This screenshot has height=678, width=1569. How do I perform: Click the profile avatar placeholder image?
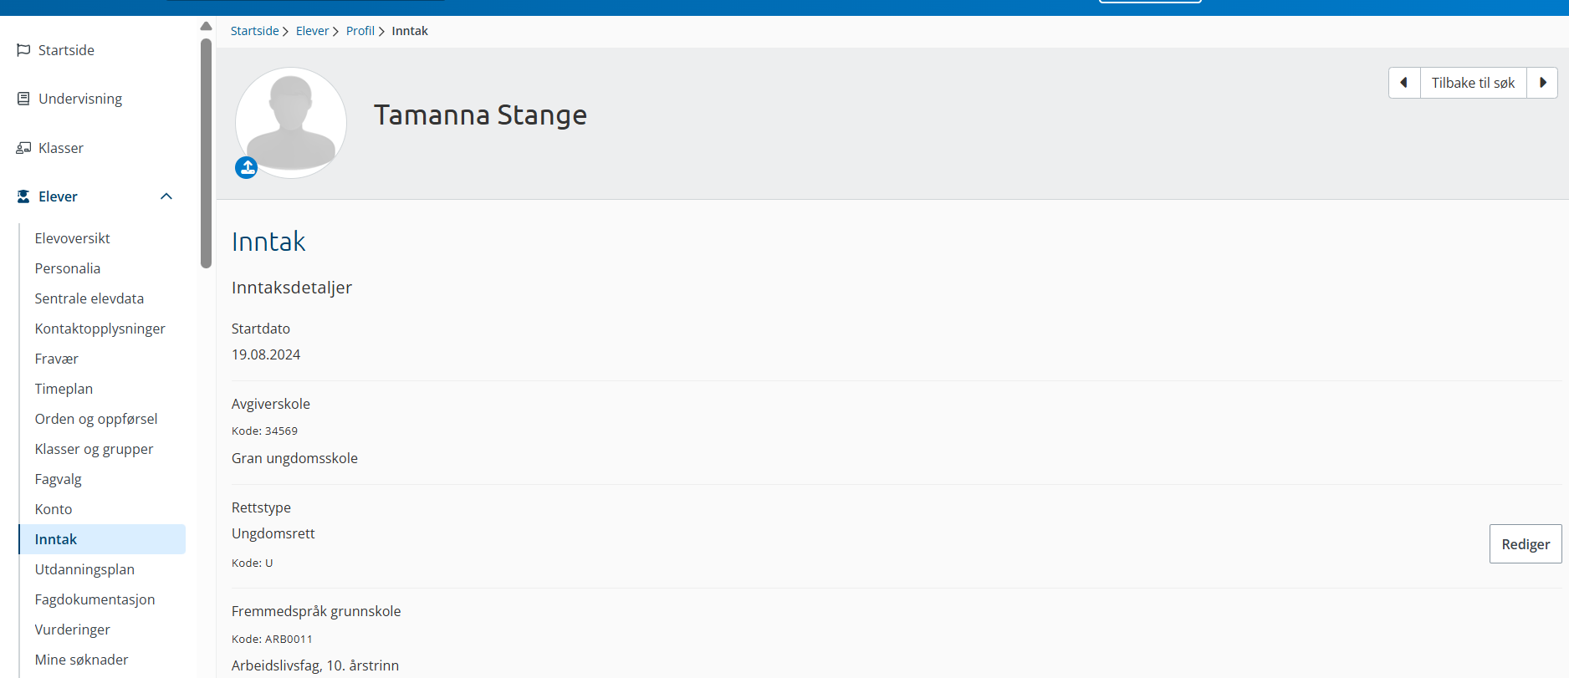point(291,123)
